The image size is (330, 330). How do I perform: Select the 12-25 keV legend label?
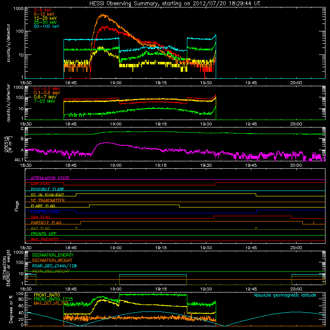pos(45,18)
